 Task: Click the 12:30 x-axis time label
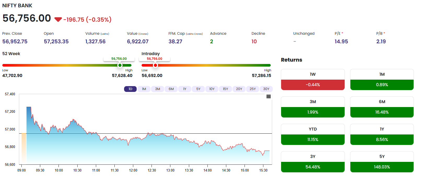pyautogui.click(x=152, y=170)
